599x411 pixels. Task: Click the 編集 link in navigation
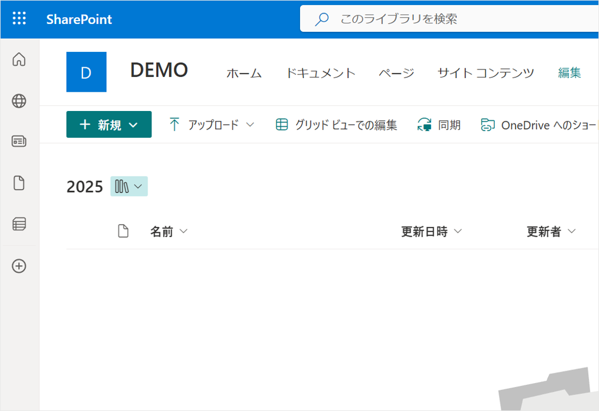pos(569,73)
